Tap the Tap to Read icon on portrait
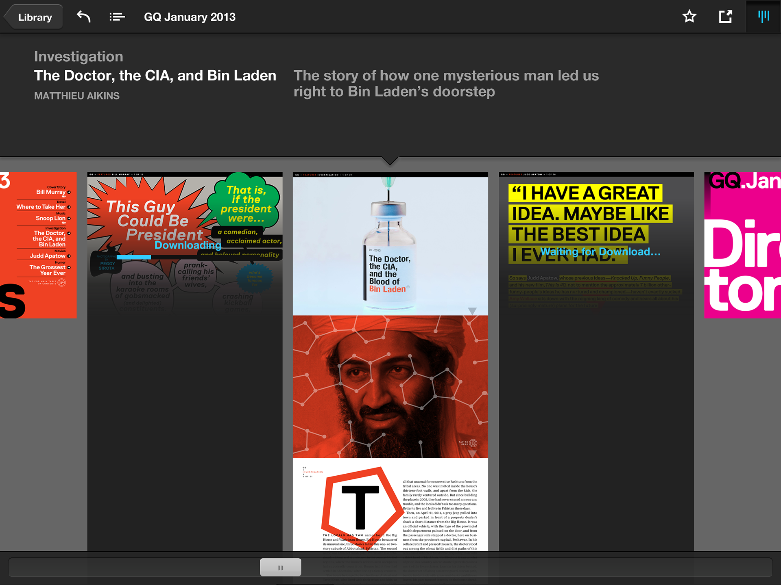Viewport: 781px width, 585px height. (x=473, y=443)
